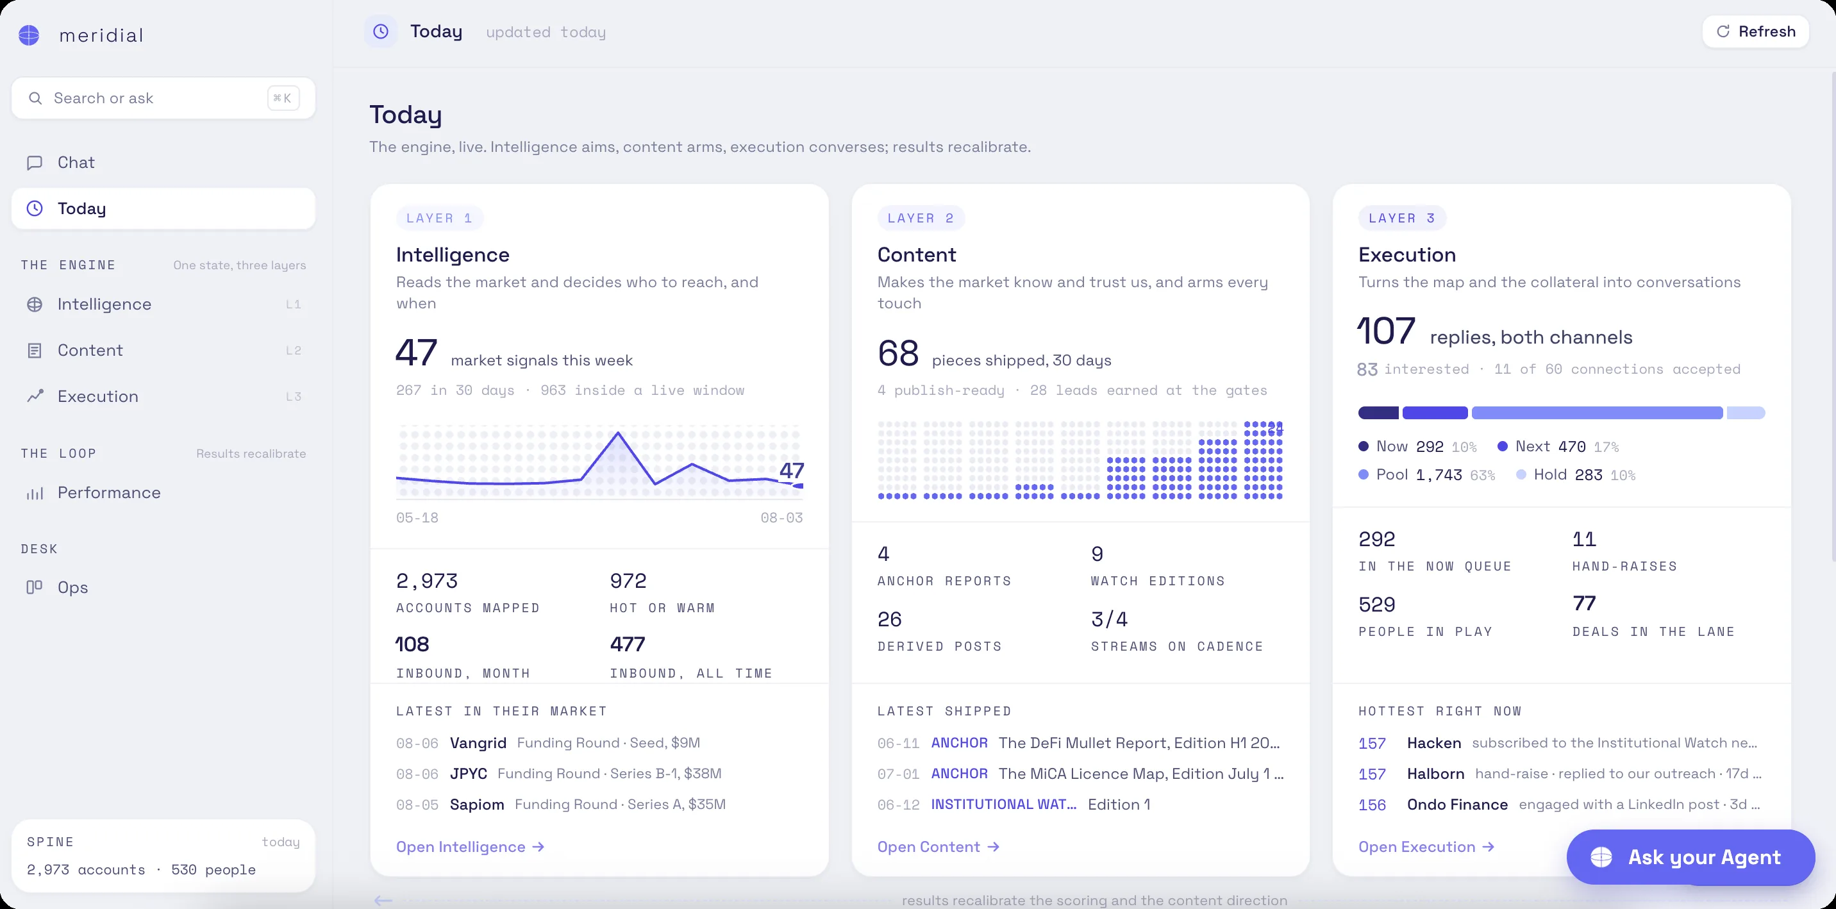Click the Intelligence globe icon in sidebar

click(34, 304)
